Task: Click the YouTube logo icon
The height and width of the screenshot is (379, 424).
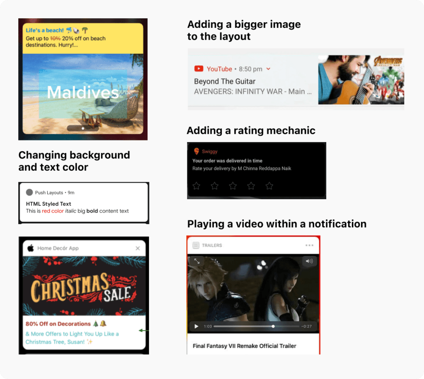Action: [199, 69]
